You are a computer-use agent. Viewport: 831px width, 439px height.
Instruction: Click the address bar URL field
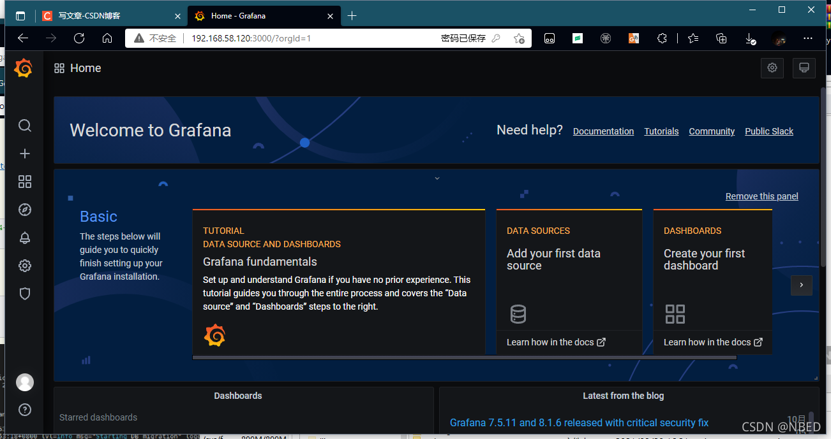327,38
